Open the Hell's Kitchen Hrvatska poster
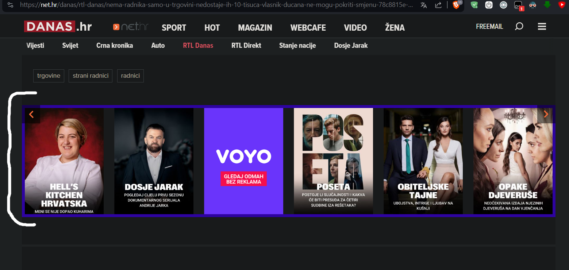The height and width of the screenshot is (270, 569). pos(64,161)
